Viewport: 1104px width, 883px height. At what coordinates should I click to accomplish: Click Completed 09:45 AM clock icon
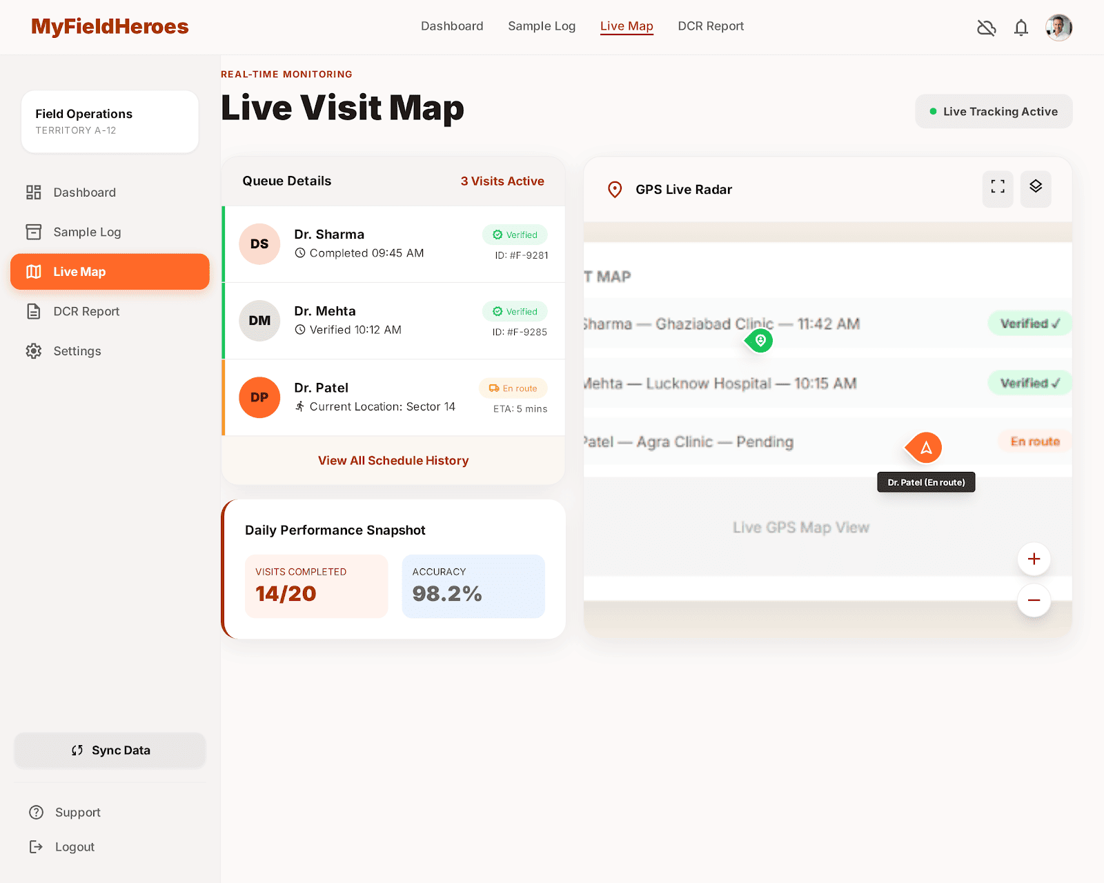click(300, 253)
